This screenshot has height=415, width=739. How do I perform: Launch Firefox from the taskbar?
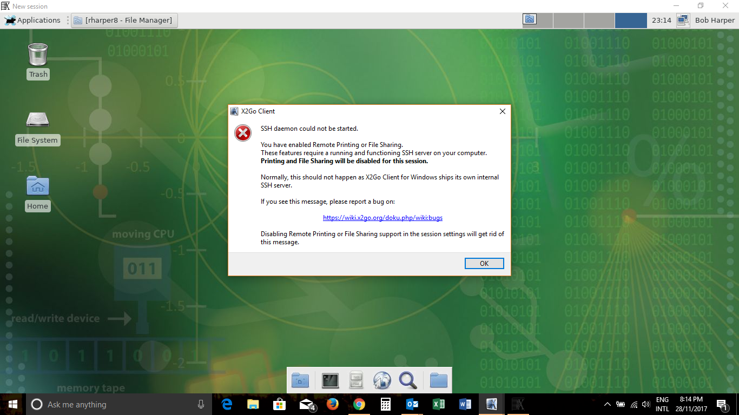coord(333,404)
